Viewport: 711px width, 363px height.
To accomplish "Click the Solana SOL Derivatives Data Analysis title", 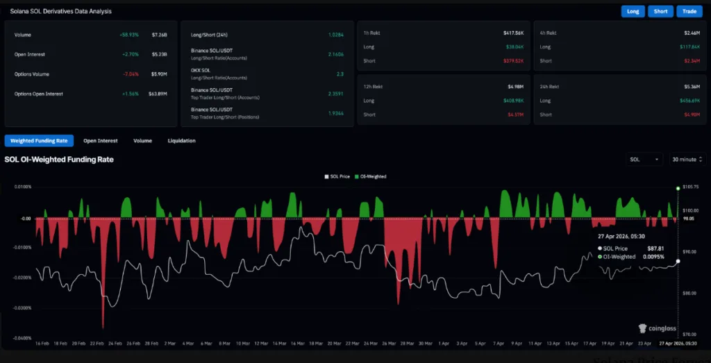I will [61, 11].
